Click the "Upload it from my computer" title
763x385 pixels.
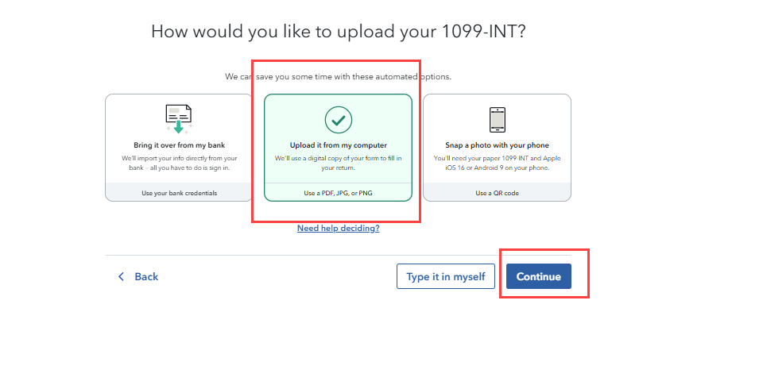(339, 144)
